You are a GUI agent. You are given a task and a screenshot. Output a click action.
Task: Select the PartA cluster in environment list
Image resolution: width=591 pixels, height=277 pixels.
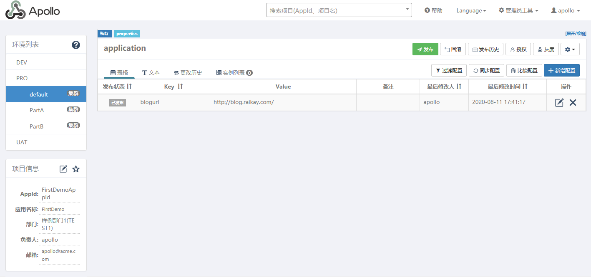[37, 110]
